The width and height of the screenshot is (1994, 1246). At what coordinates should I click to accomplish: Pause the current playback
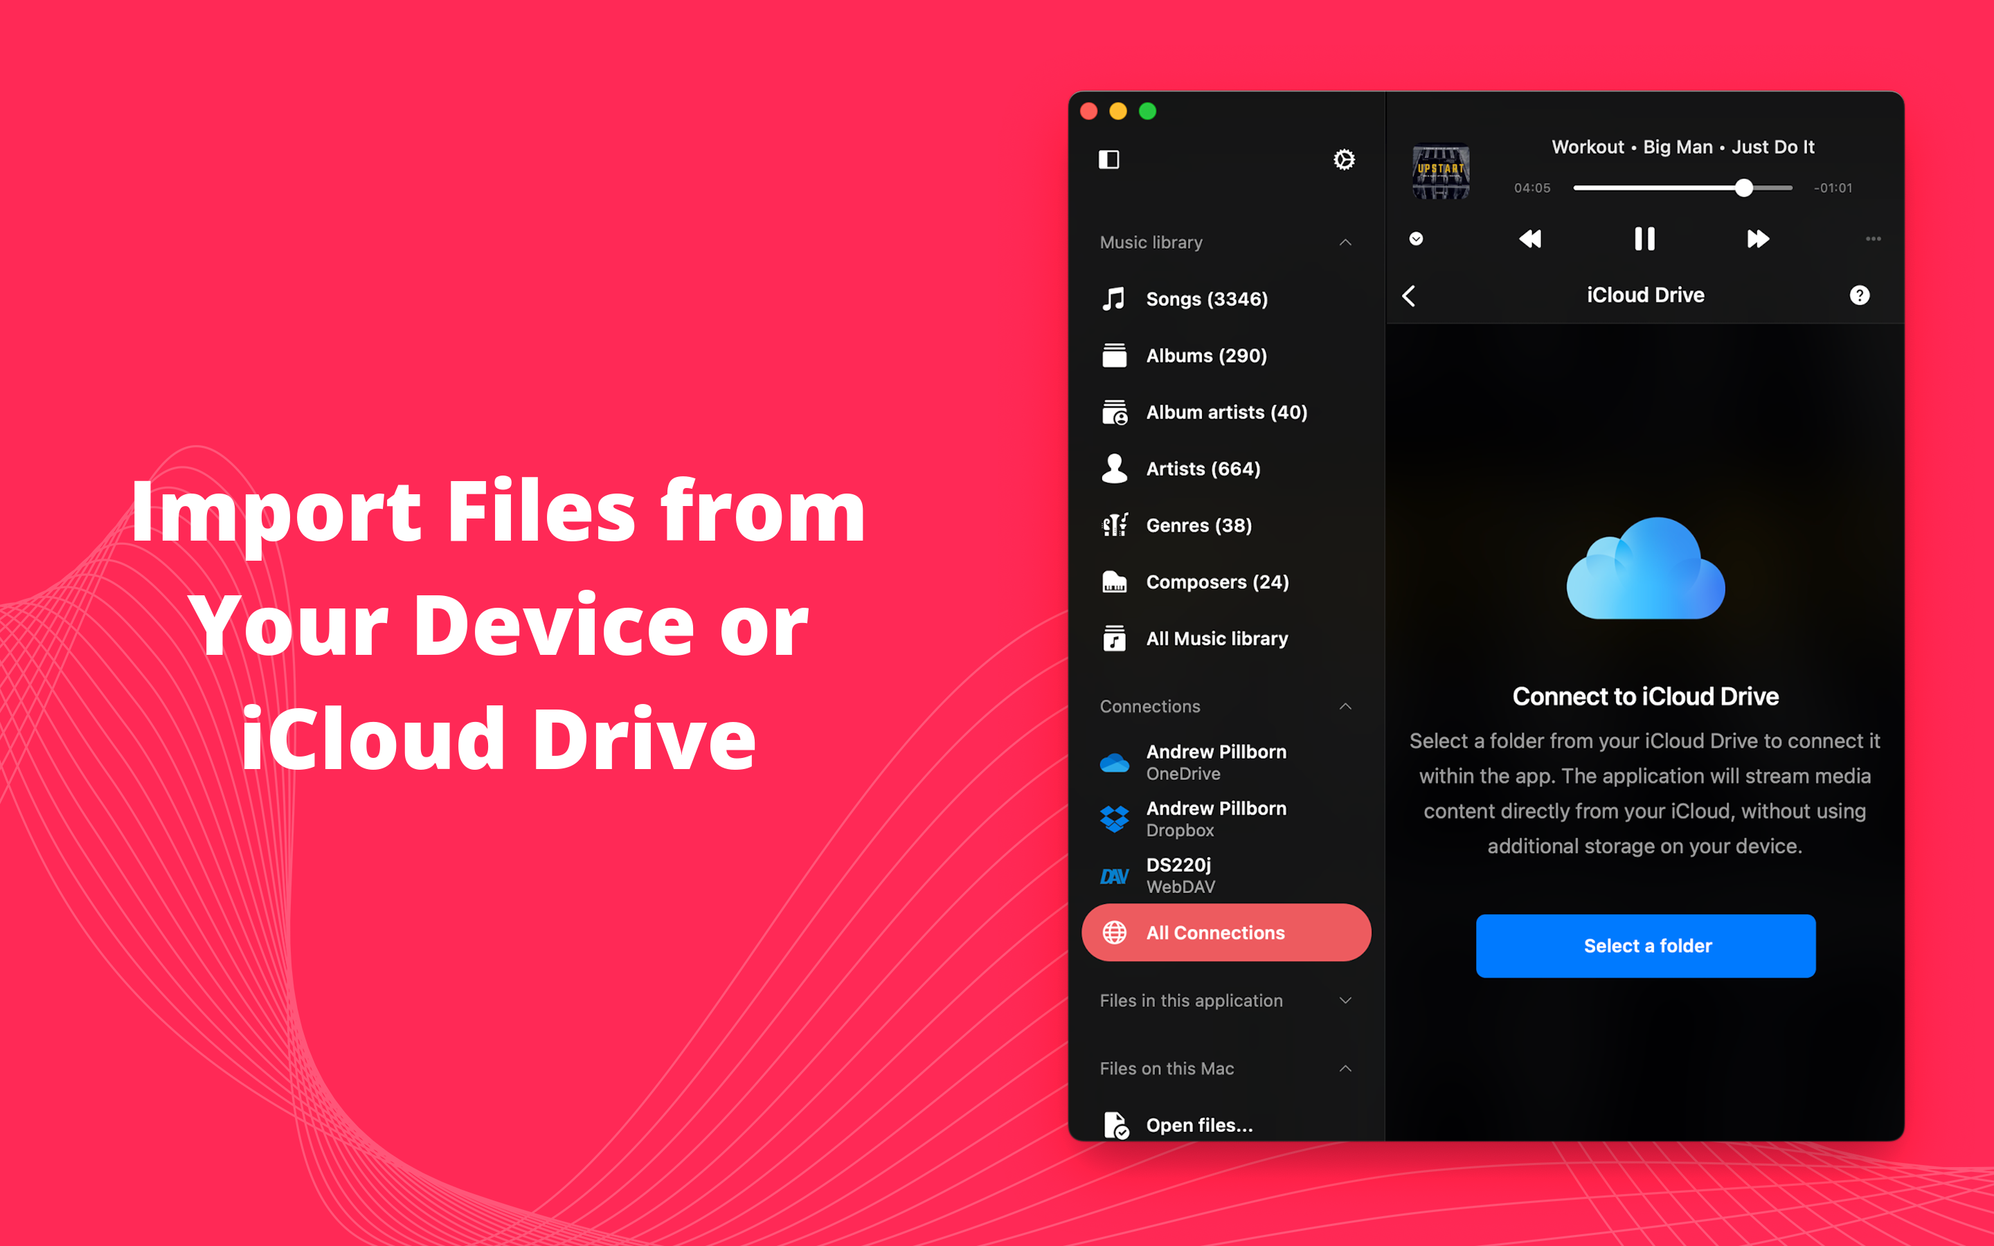(x=1644, y=239)
